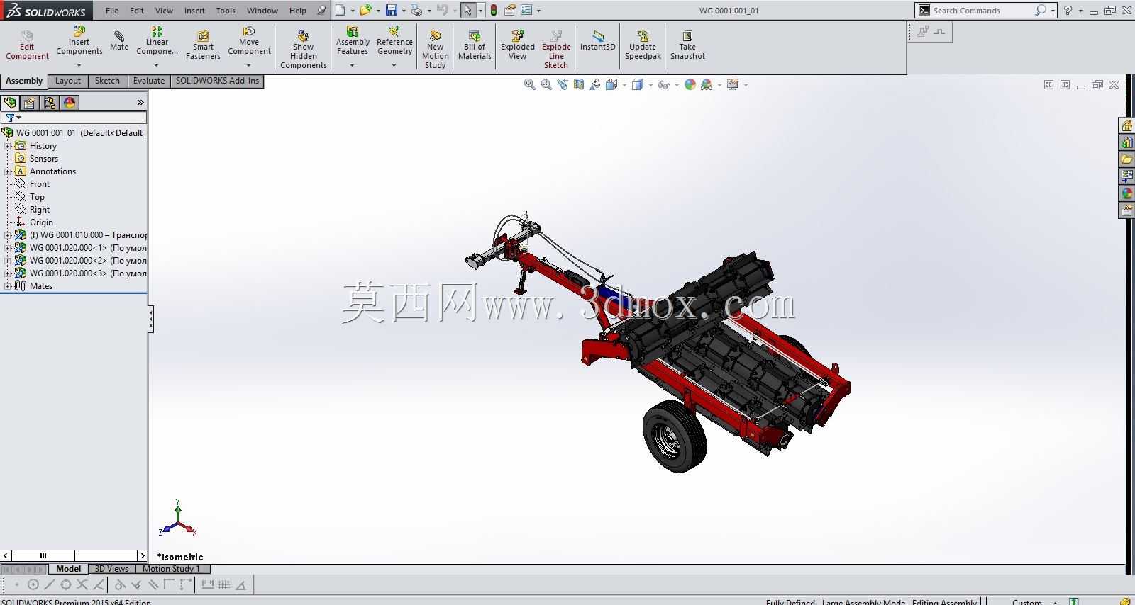Open the 3D Views tab
Screen dimensions: 1135x605
(x=112, y=569)
